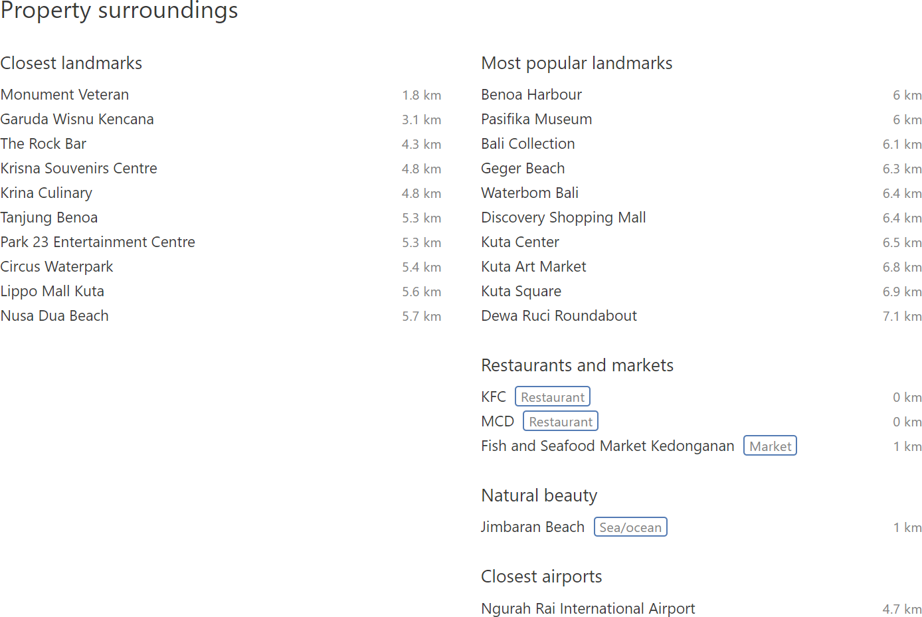922x617 pixels.
Task: Click the distance for Krisna Souvenirs Centre
Action: point(421,169)
